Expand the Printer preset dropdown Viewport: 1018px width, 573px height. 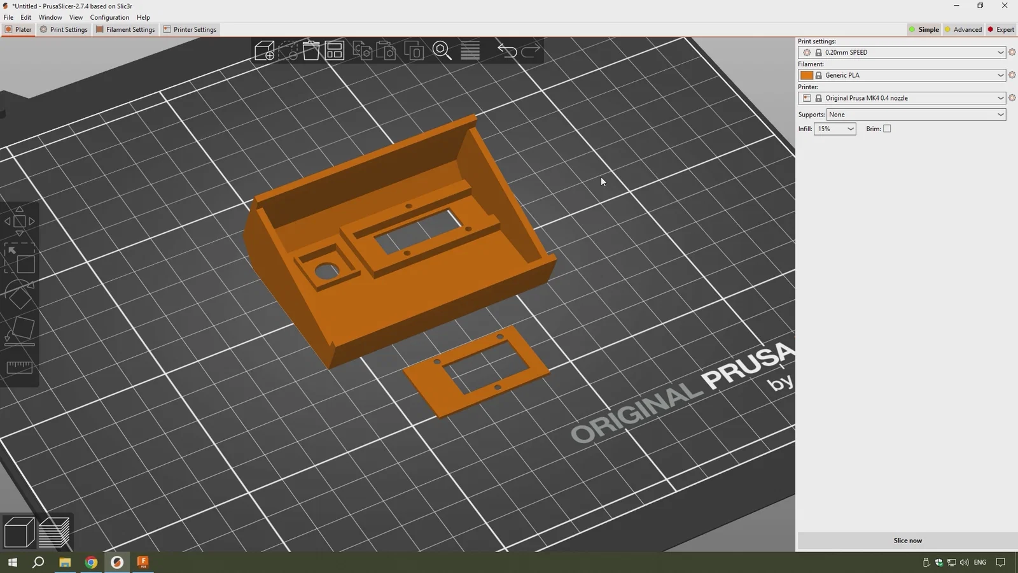[1000, 98]
